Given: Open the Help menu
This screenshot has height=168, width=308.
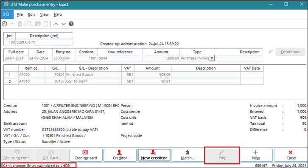Looking at the screenshot, I should [x=58, y=14].
